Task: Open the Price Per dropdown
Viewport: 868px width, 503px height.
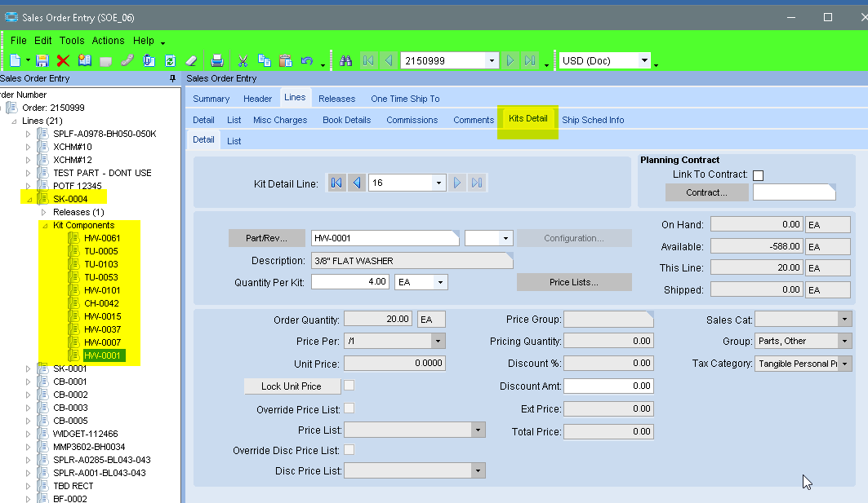Action: tap(438, 342)
